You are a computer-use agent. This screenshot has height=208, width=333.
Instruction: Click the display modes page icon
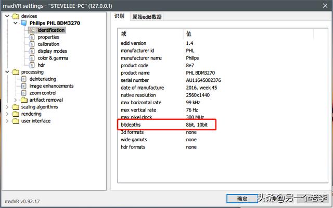pos(32,51)
